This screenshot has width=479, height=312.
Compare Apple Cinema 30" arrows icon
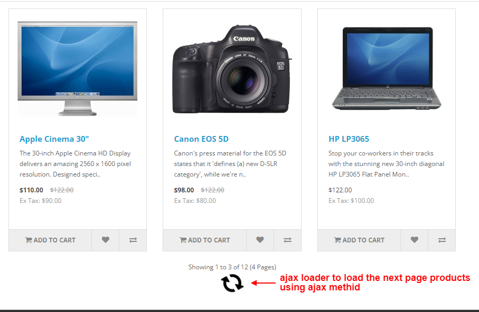[133, 240]
